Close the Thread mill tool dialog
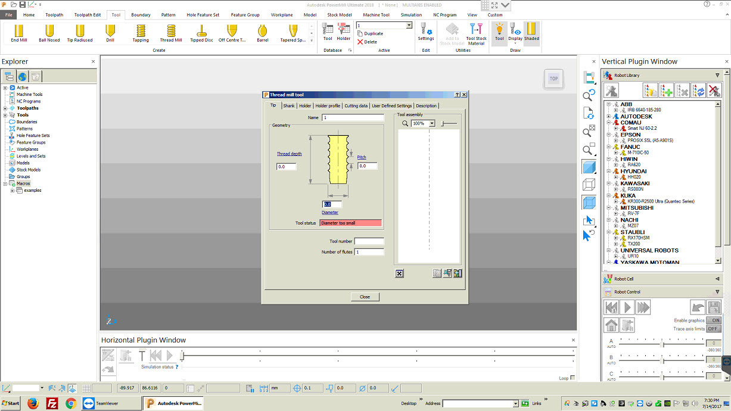 (x=365, y=297)
